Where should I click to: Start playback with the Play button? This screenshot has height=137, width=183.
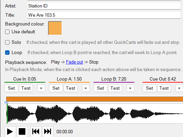coord(10,132)
